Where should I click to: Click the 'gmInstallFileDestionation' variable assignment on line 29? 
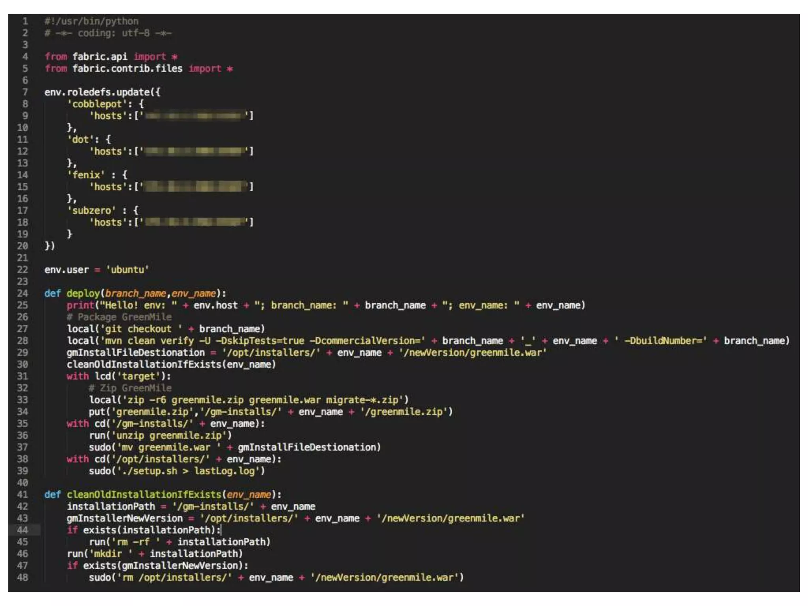click(x=136, y=352)
